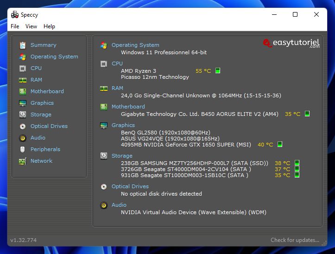This screenshot has width=335, height=254.
Task: Click the motherboard temperature indicator next to 35 °C
Action: point(307,114)
